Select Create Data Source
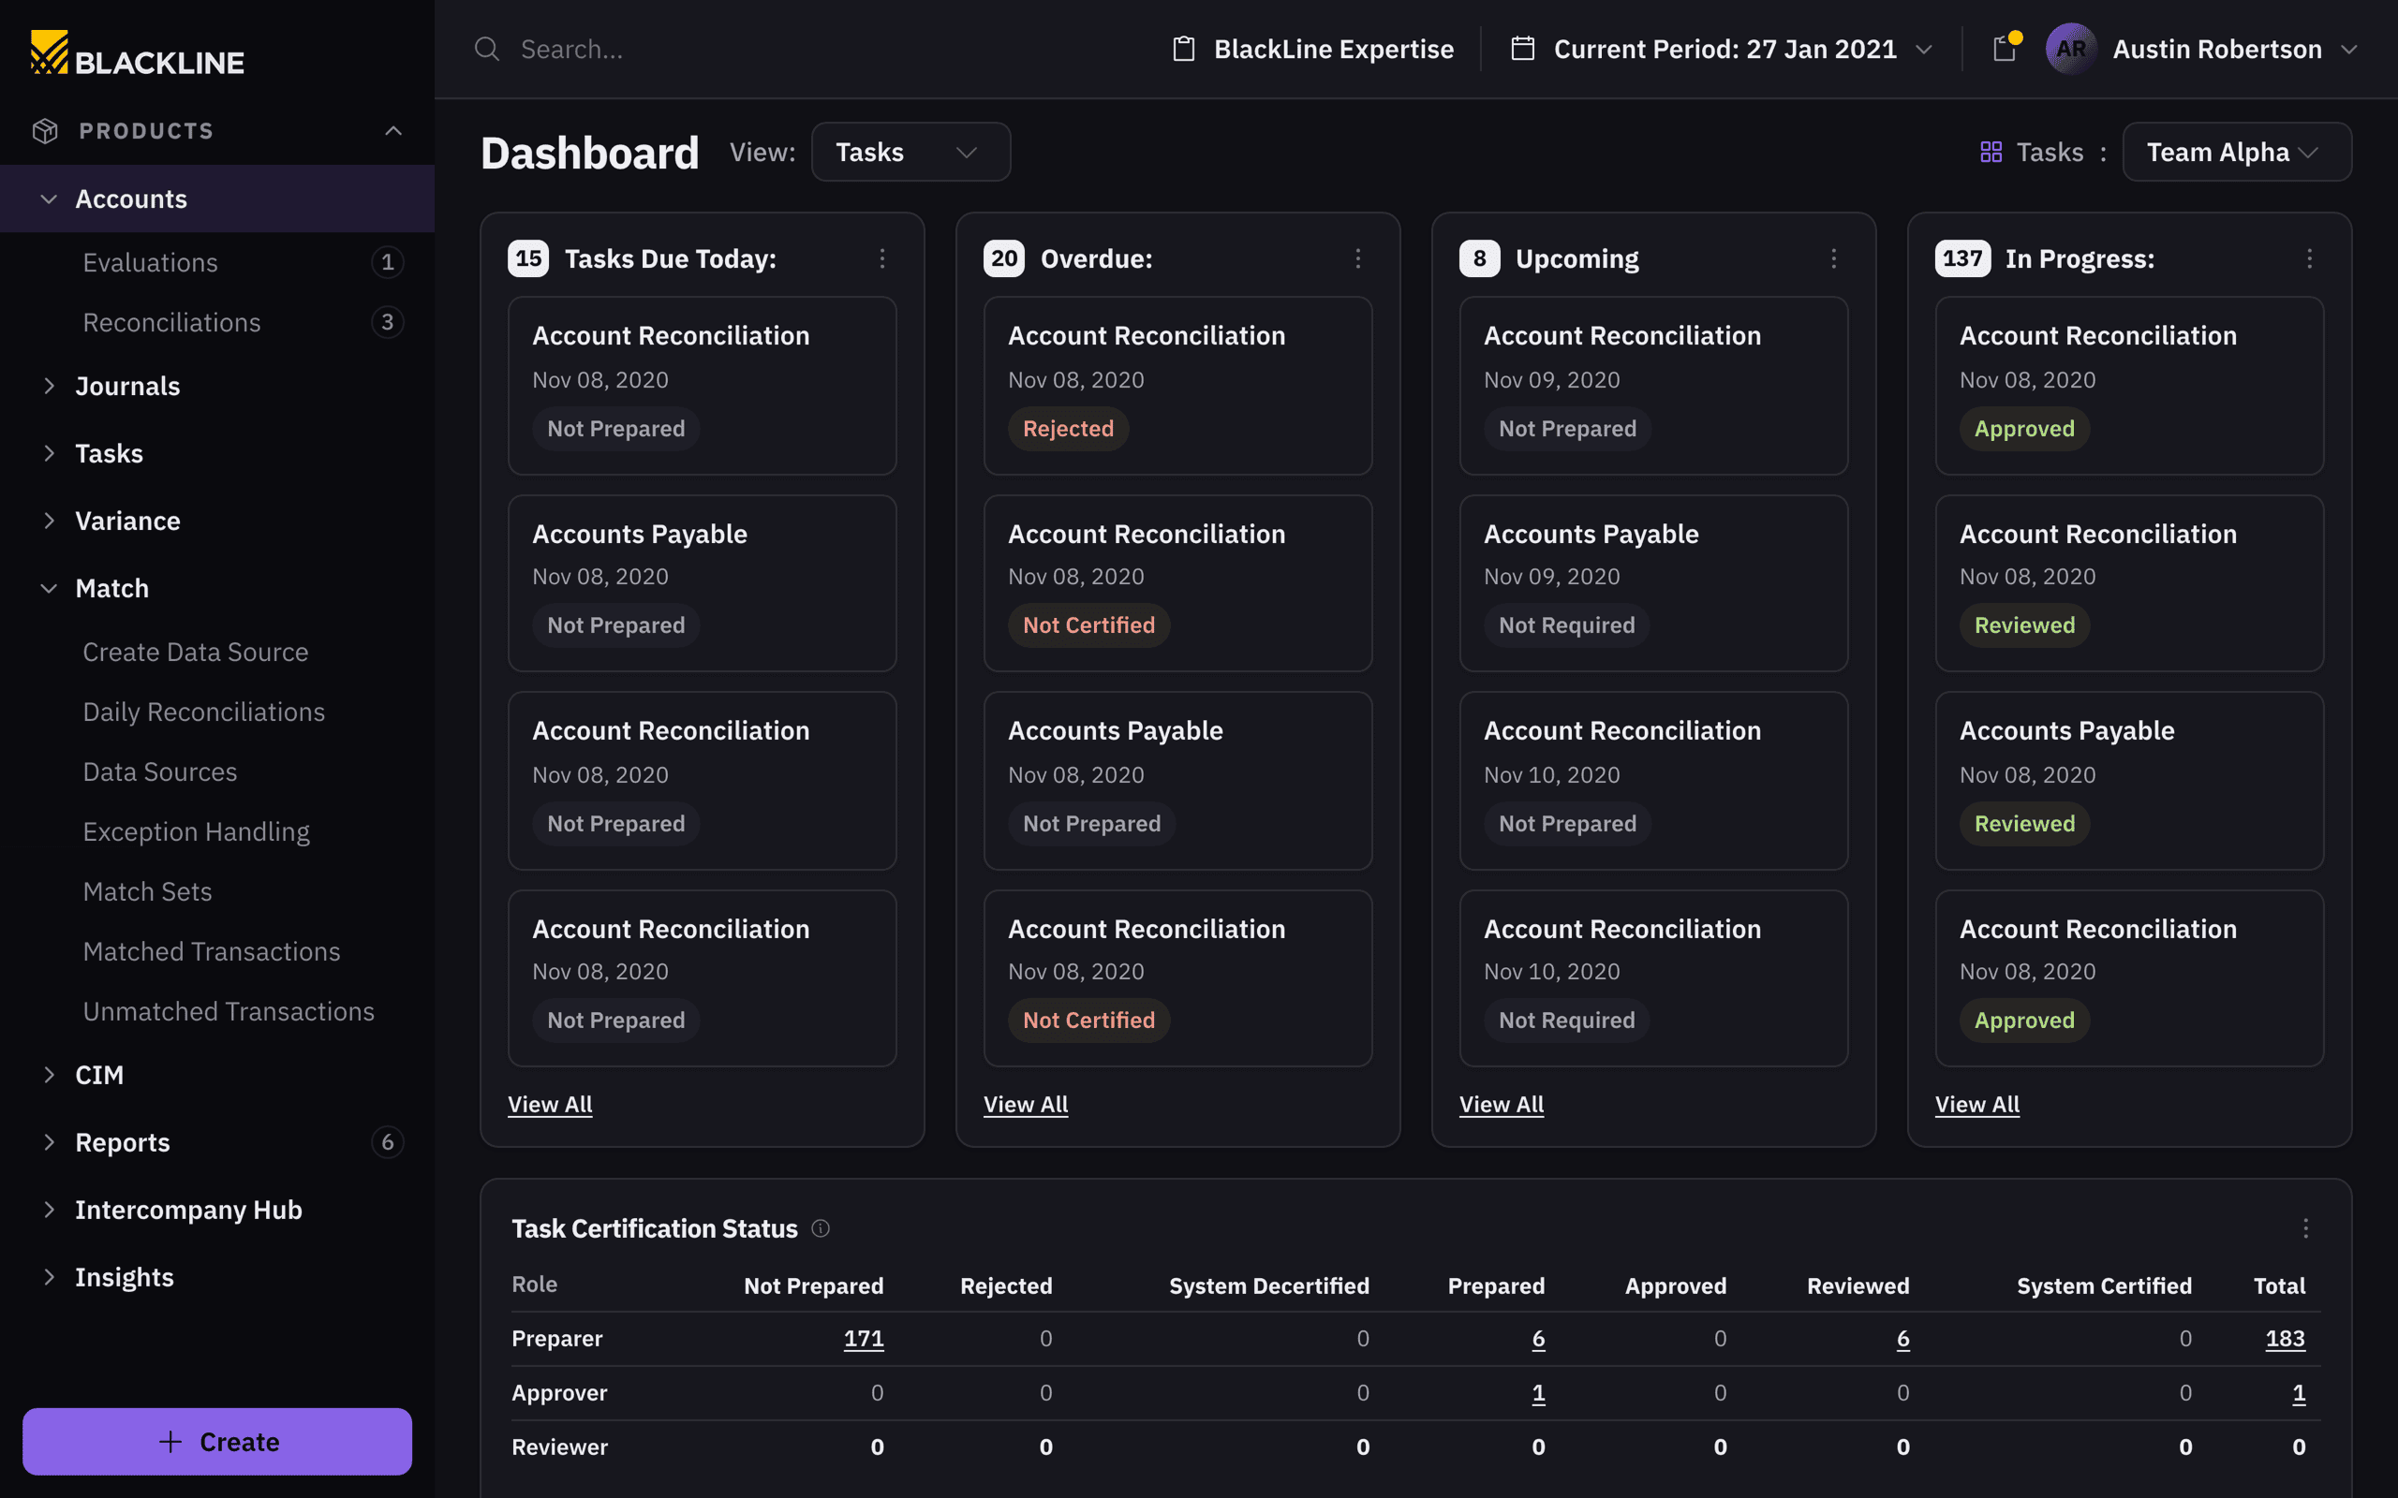This screenshot has height=1498, width=2398. [195, 652]
